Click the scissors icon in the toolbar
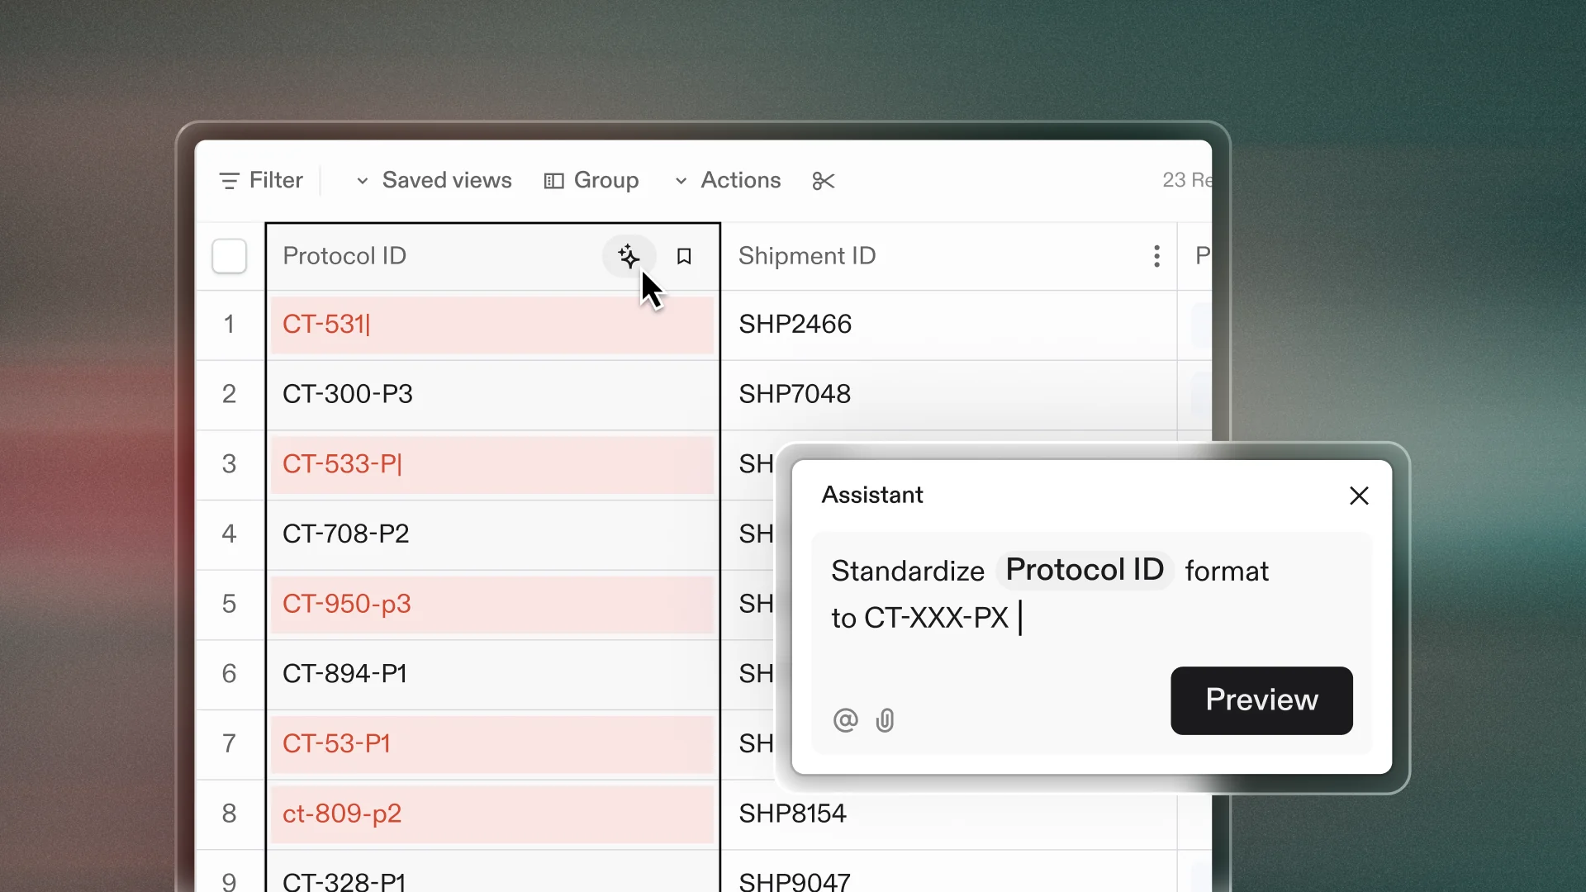The height and width of the screenshot is (892, 1586). coord(824,181)
